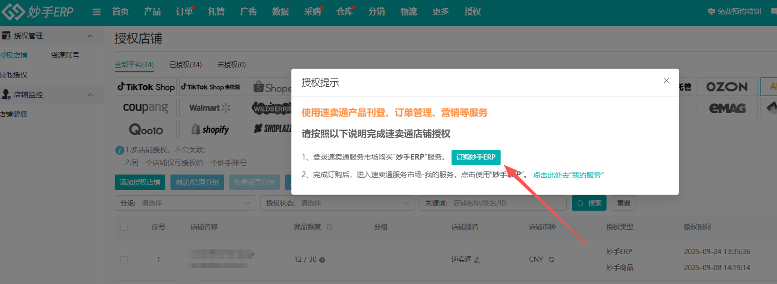Click the 2025-09-24 13:35:36 authorization time
777x284 pixels.
click(717, 251)
